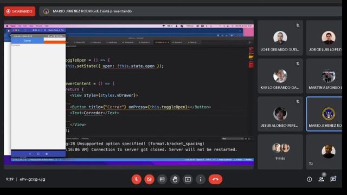Turn the camera back on
Screen dimensions: 347x195
coord(149,179)
